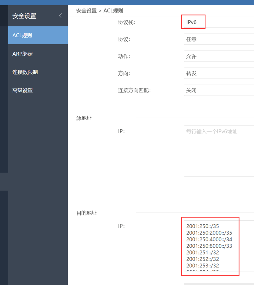Open the 连接方向匹配 dropdown showing 关闭
This screenshot has height=285, width=254.
(219, 90)
